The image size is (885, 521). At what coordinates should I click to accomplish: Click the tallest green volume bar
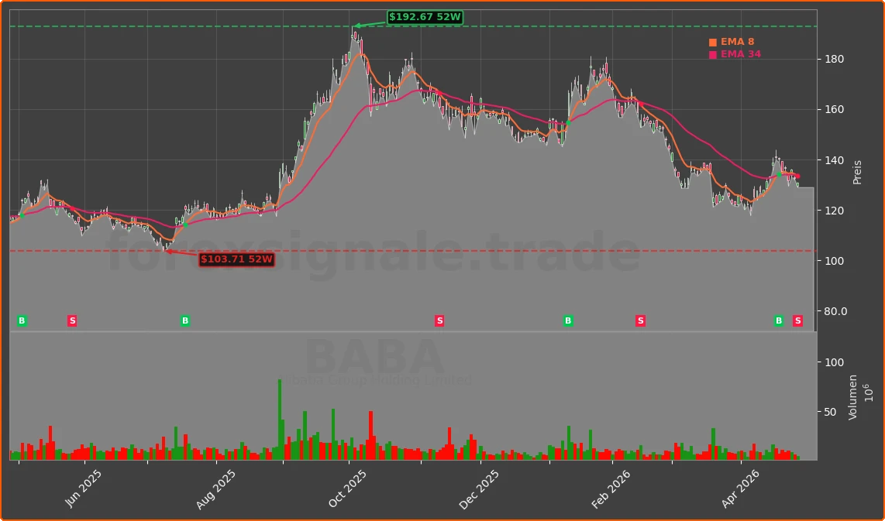[280, 420]
